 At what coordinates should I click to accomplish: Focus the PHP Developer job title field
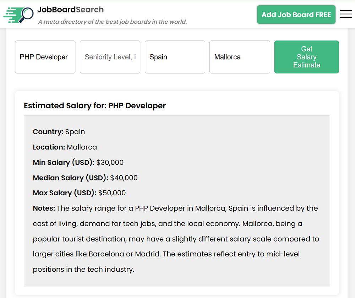pyautogui.click(x=45, y=57)
